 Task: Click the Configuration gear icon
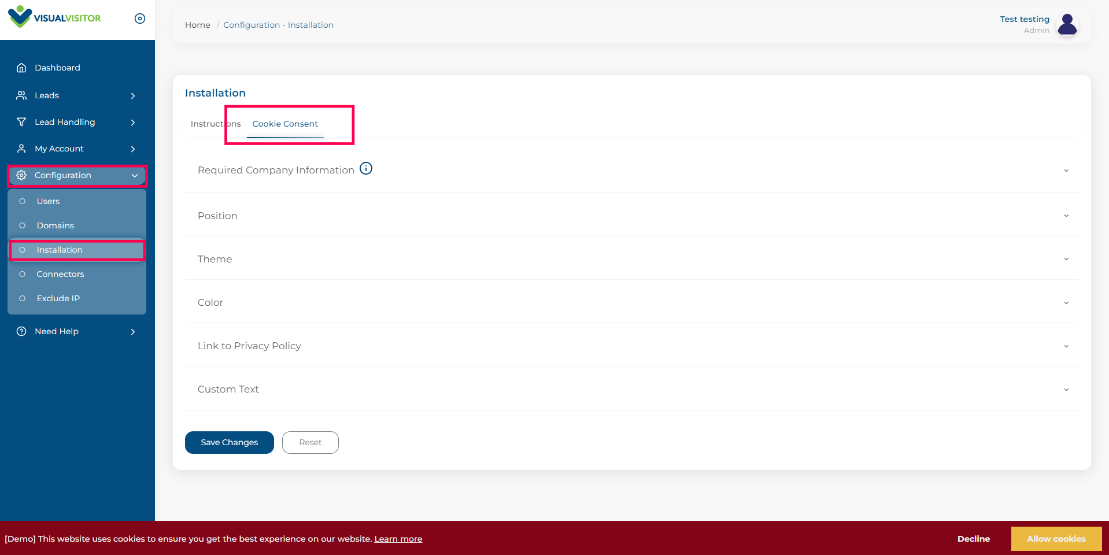pos(21,175)
